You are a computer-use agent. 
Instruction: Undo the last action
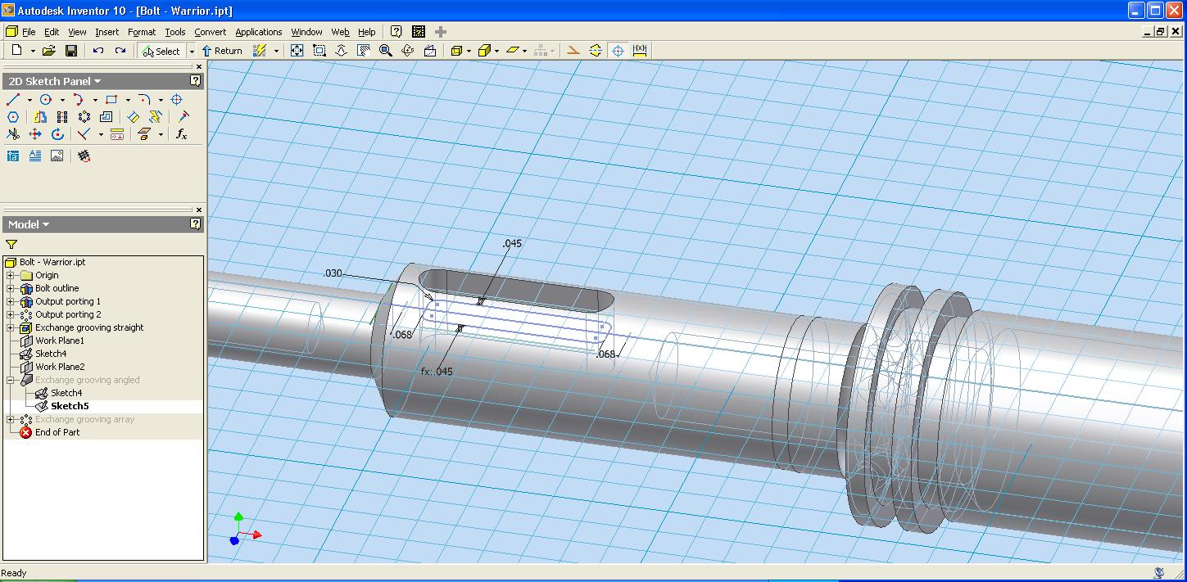tap(98, 51)
